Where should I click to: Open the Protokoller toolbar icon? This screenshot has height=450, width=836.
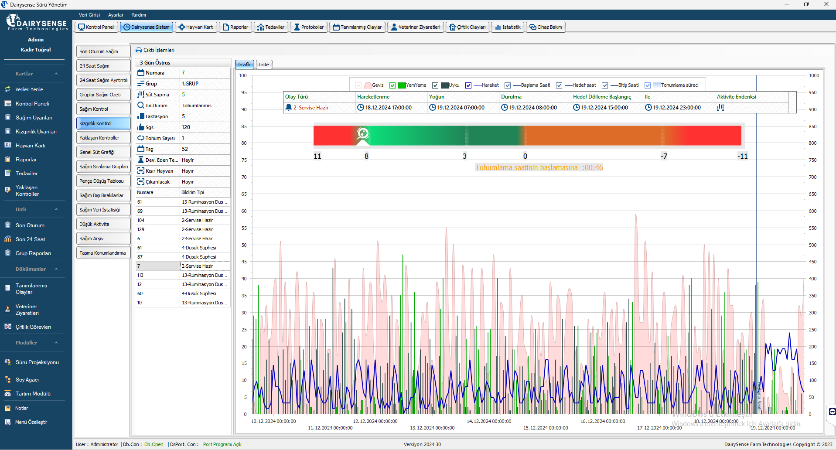297,27
